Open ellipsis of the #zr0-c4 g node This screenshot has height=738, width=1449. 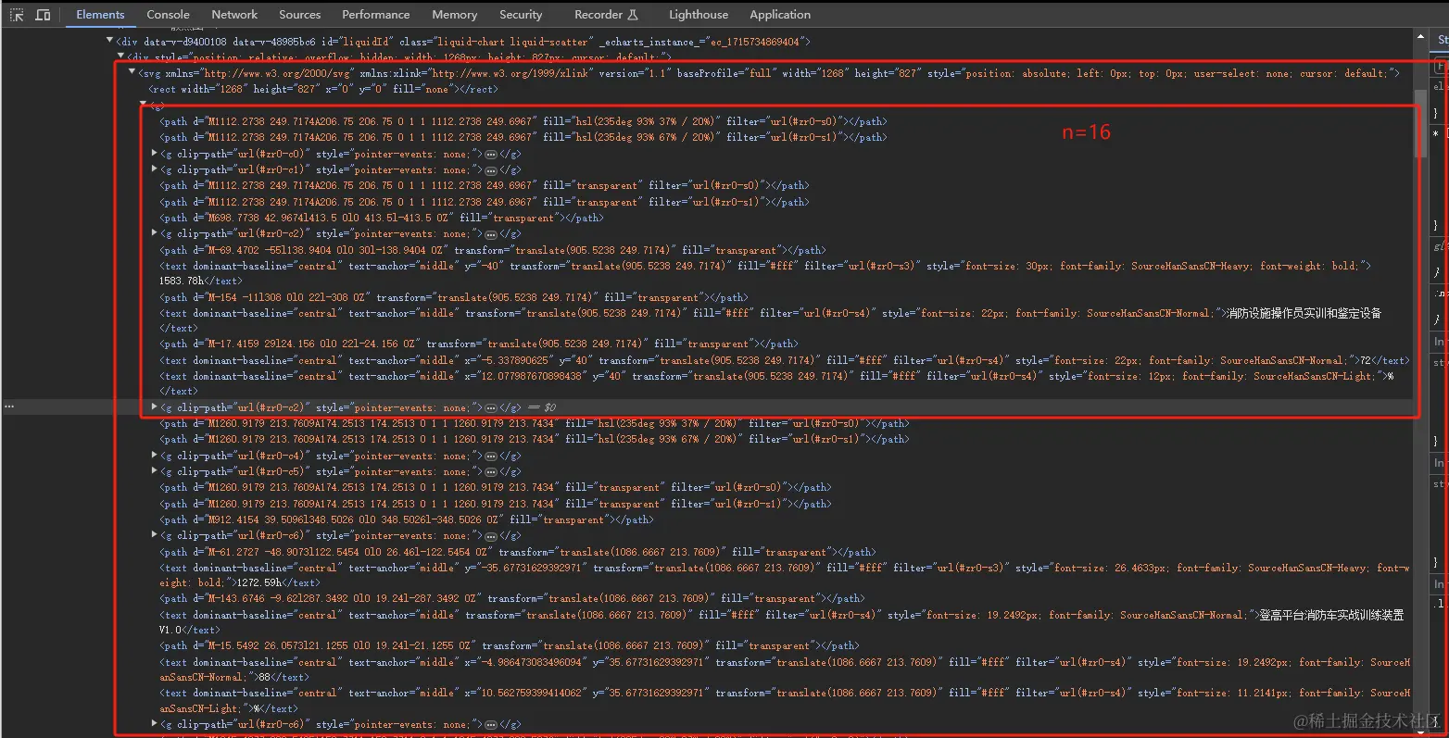[491, 456]
